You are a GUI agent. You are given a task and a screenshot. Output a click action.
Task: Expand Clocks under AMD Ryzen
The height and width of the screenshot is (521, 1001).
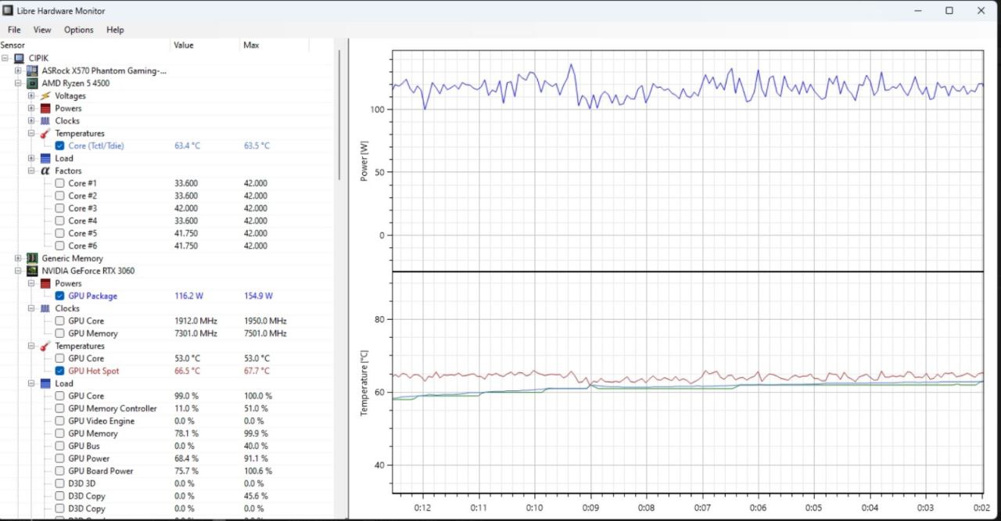[x=31, y=120]
